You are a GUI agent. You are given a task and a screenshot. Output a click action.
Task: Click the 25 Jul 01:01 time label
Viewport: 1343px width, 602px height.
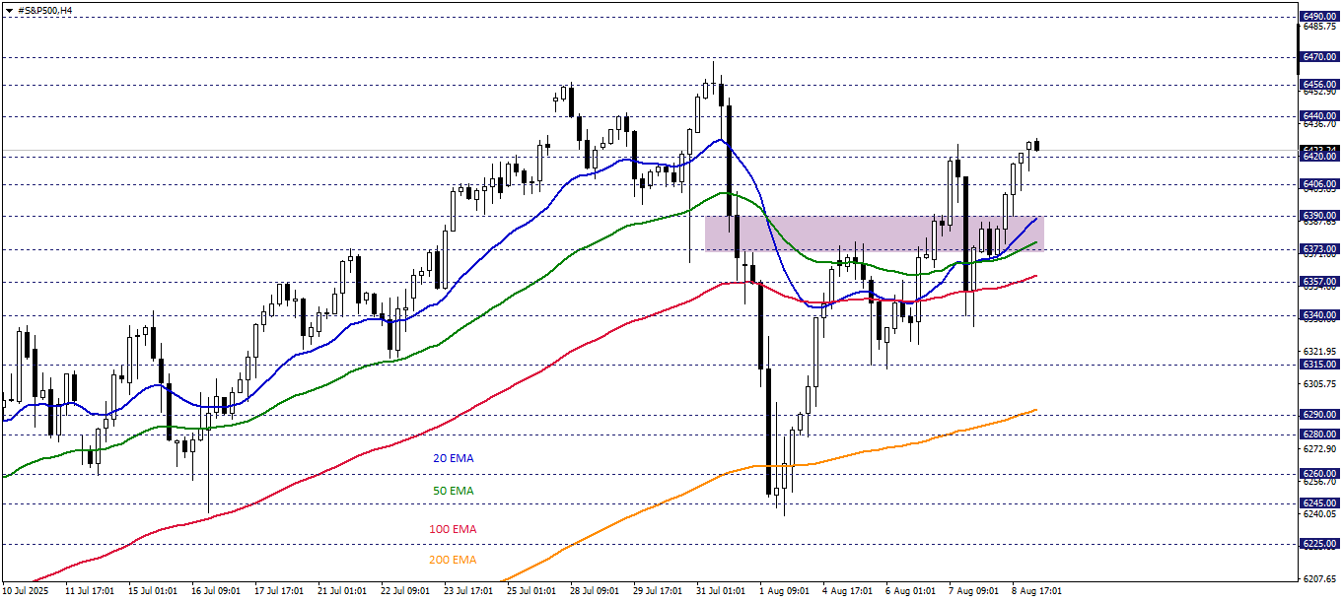(x=530, y=592)
